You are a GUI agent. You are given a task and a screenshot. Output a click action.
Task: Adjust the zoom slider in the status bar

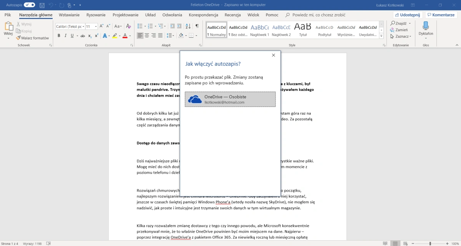[x=429, y=243]
